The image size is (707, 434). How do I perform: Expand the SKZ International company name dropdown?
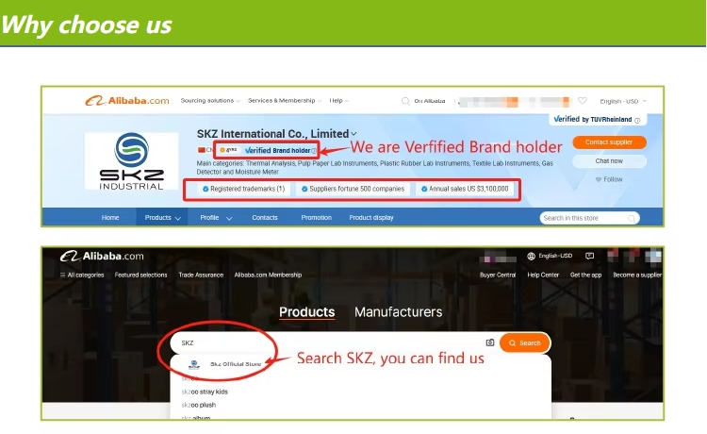(353, 134)
